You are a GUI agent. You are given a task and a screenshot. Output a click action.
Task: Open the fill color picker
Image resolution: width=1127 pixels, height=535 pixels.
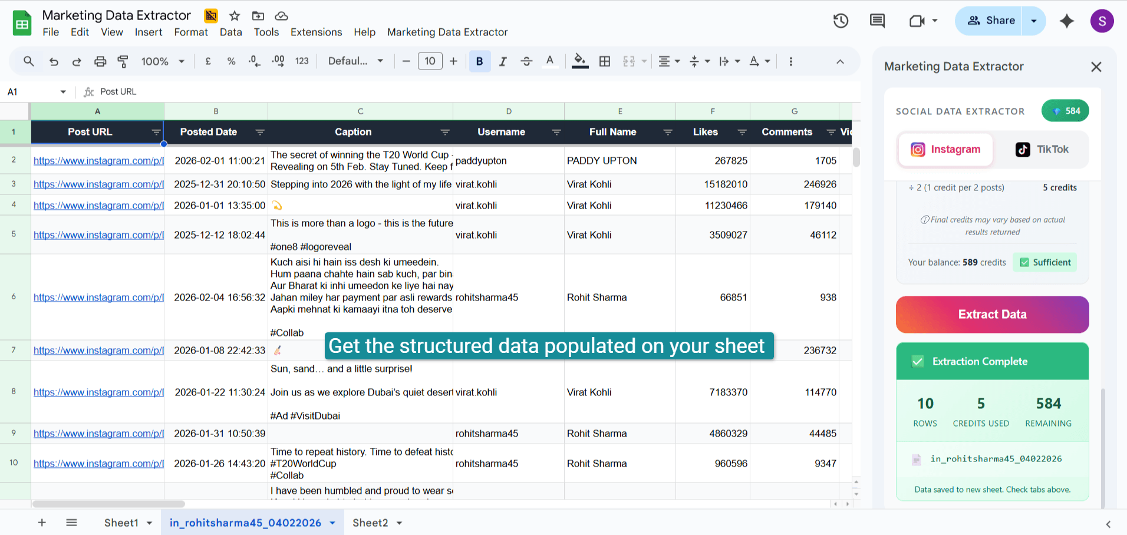[580, 61]
